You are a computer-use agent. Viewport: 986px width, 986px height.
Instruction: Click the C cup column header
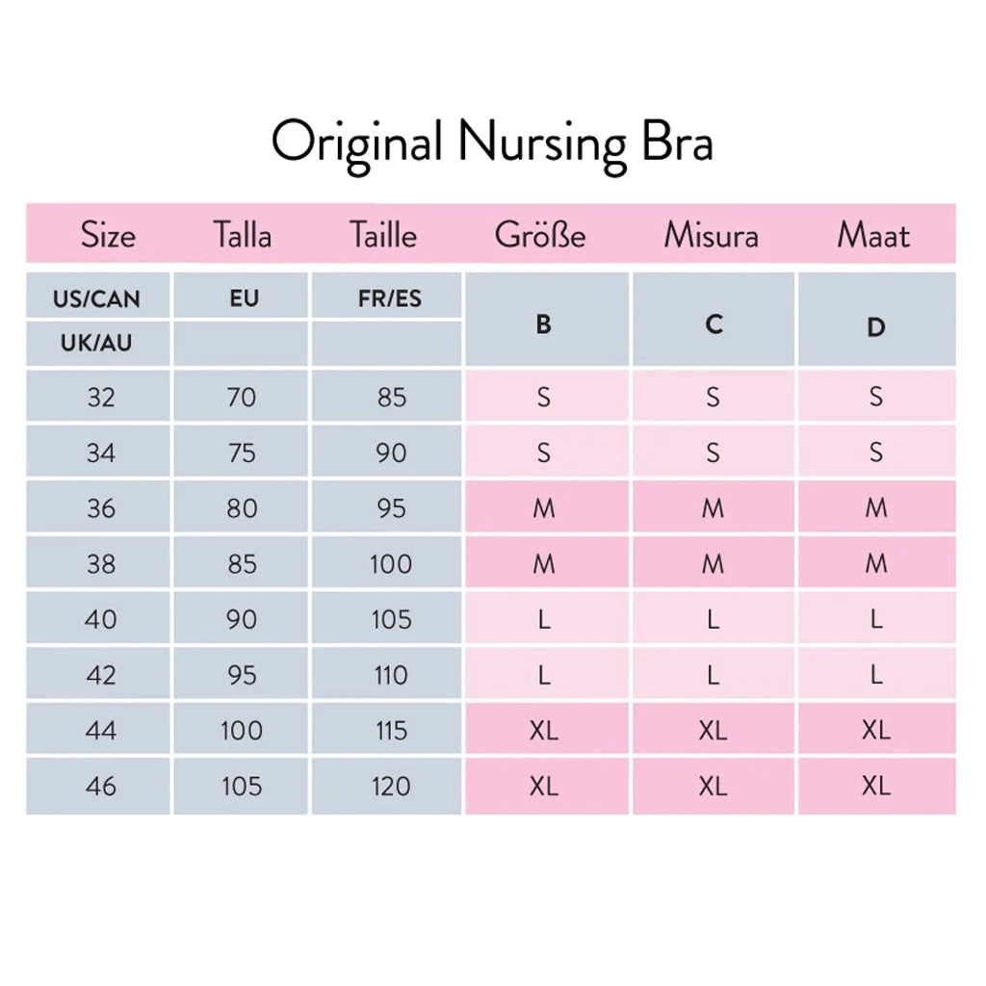[x=713, y=324]
